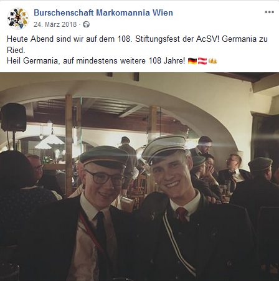Image resolution: width=279 pixels, height=281 pixels.
Task: Open the Burschenschaft Markomannia Wien page name
Action: pos(103,13)
